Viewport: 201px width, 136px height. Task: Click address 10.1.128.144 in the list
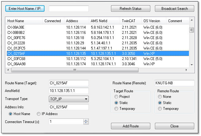(x=76, y=48)
